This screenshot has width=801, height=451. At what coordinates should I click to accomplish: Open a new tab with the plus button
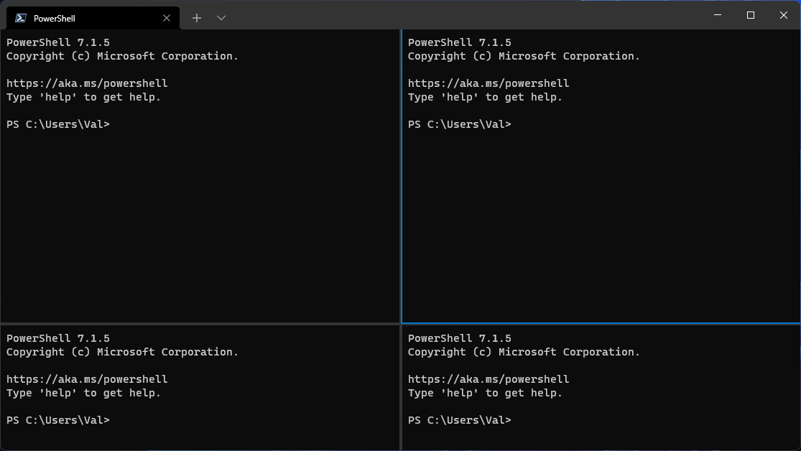tap(197, 18)
